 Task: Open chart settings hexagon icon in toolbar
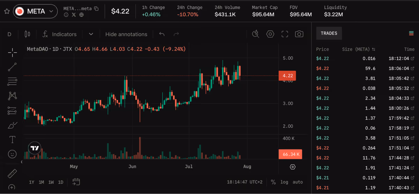point(270,34)
